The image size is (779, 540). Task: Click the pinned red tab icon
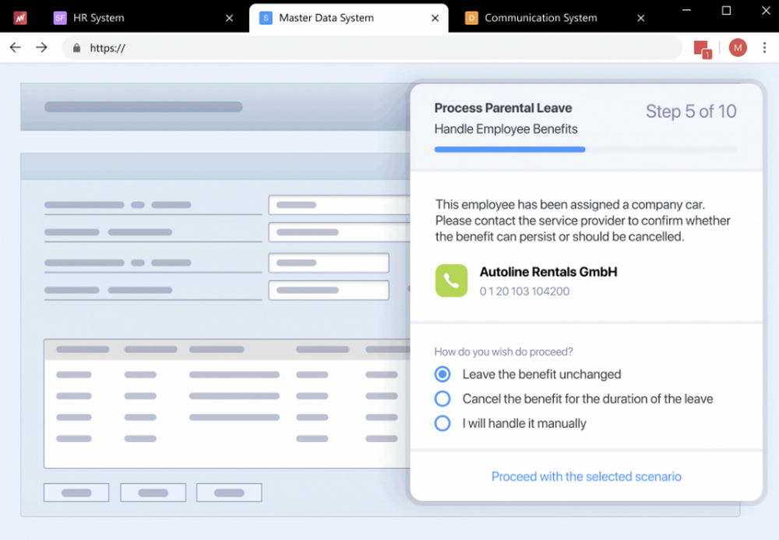pos(20,17)
